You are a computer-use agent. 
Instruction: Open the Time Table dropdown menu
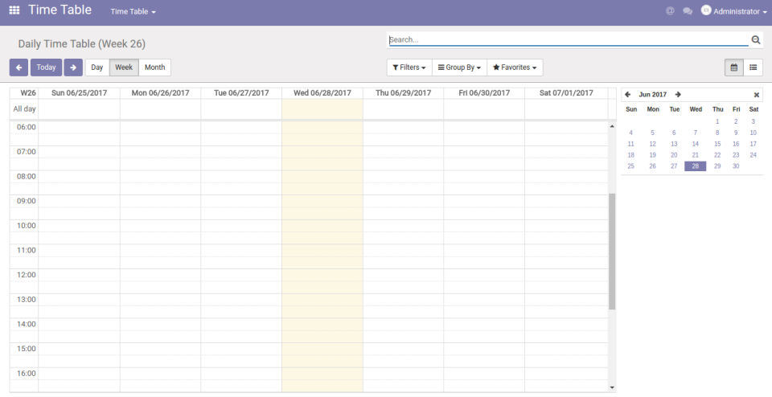(x=133, y=11)
